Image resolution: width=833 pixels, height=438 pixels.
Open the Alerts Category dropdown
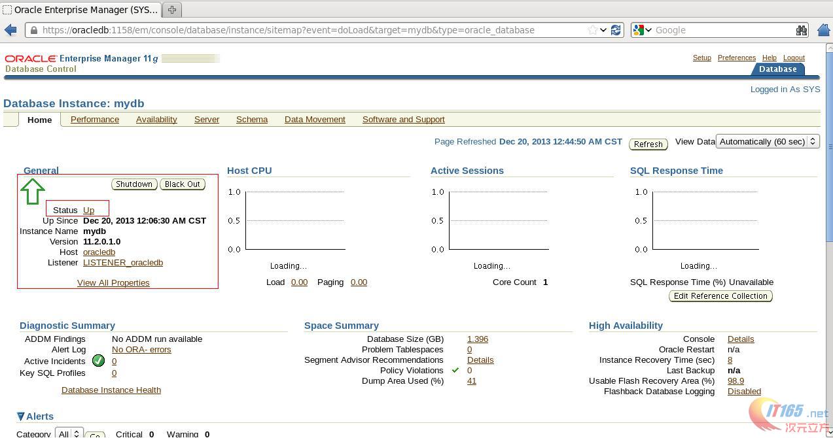(69, 433)
